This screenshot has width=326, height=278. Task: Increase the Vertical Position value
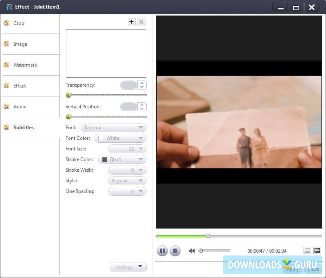click(142, 105)
